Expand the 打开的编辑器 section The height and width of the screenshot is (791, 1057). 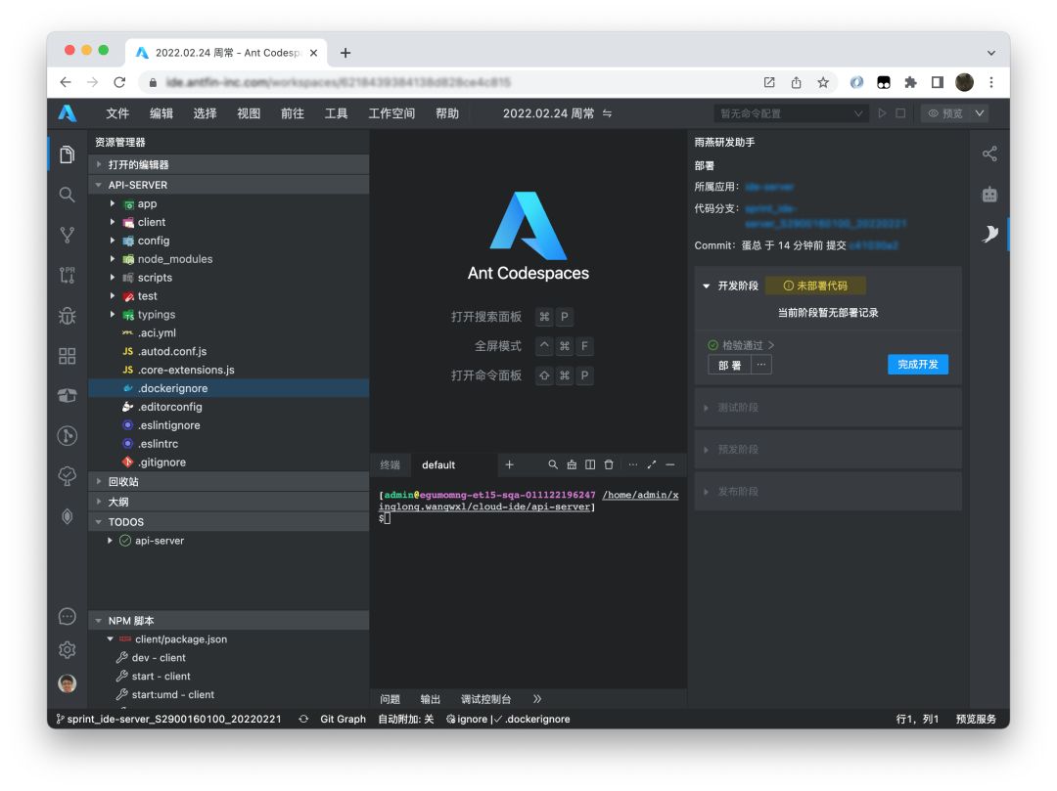pyautogui.click(x=228, y=164)
